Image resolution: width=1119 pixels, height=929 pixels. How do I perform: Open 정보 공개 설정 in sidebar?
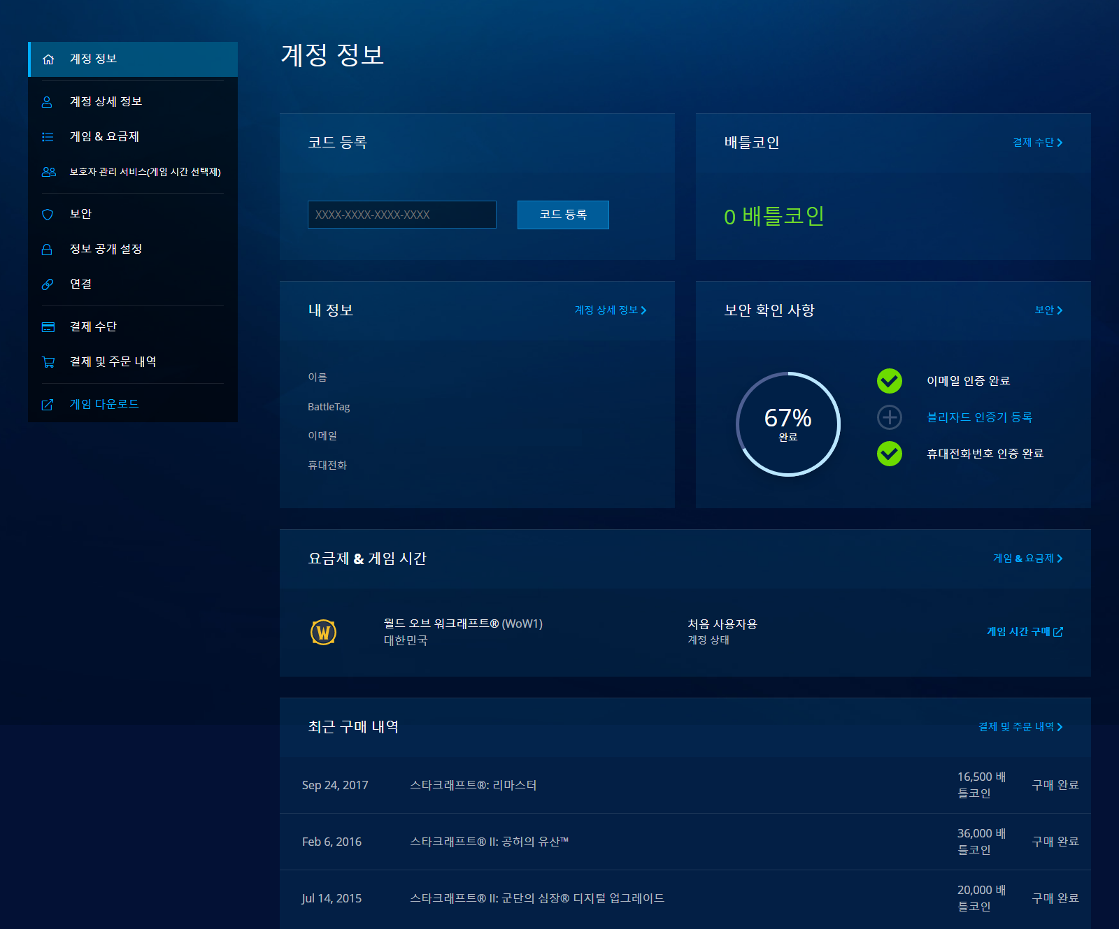pos(133,250)
